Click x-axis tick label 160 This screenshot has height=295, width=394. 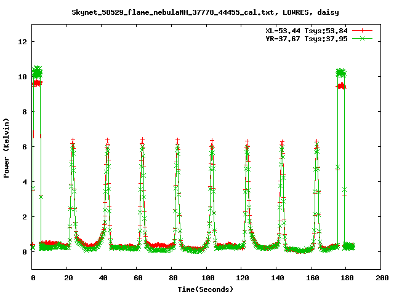tap(313, 278)
